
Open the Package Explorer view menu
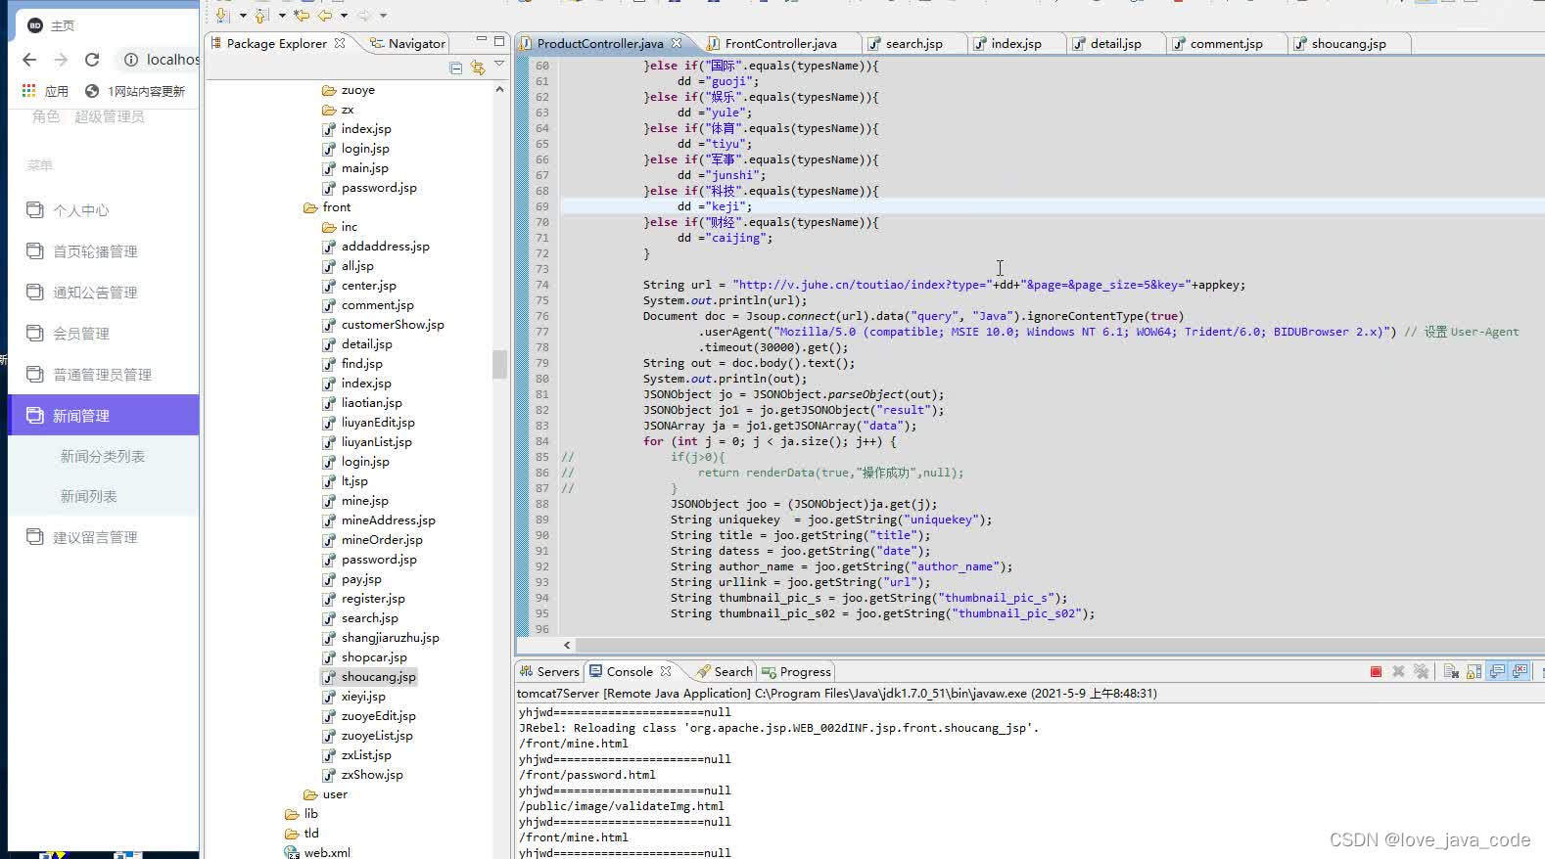click(499, 66)
